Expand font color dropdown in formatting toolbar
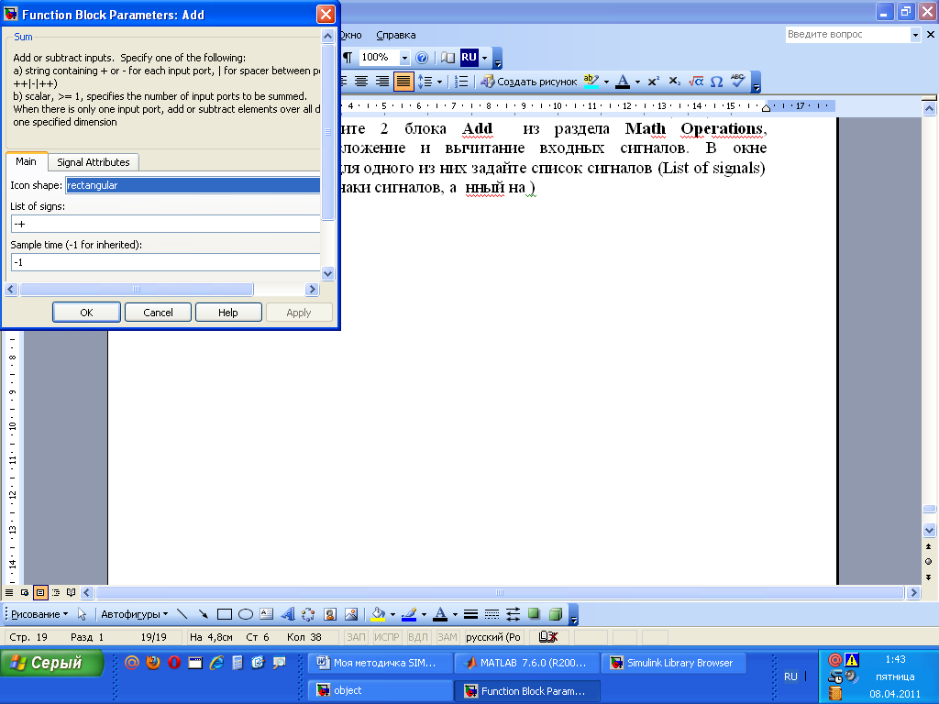 pyautogui.click(x=638, y=82)
